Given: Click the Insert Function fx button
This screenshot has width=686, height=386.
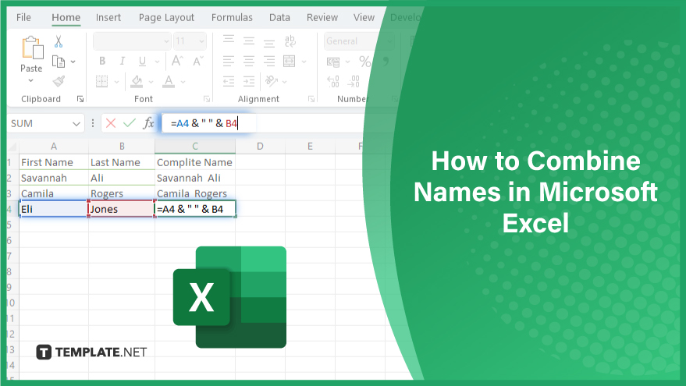Looking at the screenshot, I should pos(149,124).
